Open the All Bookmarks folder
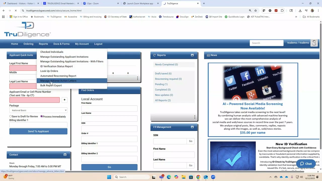Viewport: 322px width, 181px height. click(311, 17)
